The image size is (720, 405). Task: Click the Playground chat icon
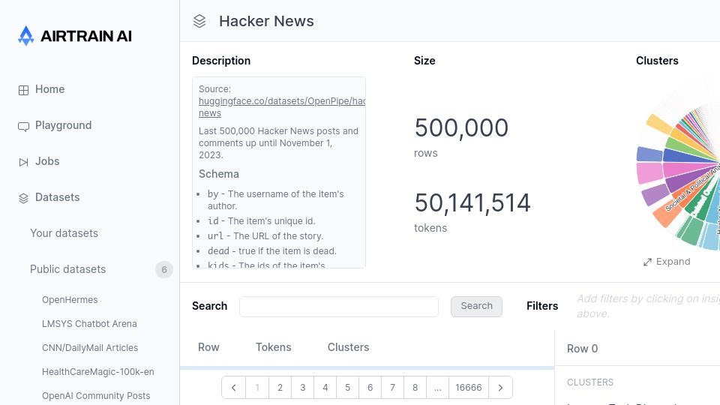23,126
